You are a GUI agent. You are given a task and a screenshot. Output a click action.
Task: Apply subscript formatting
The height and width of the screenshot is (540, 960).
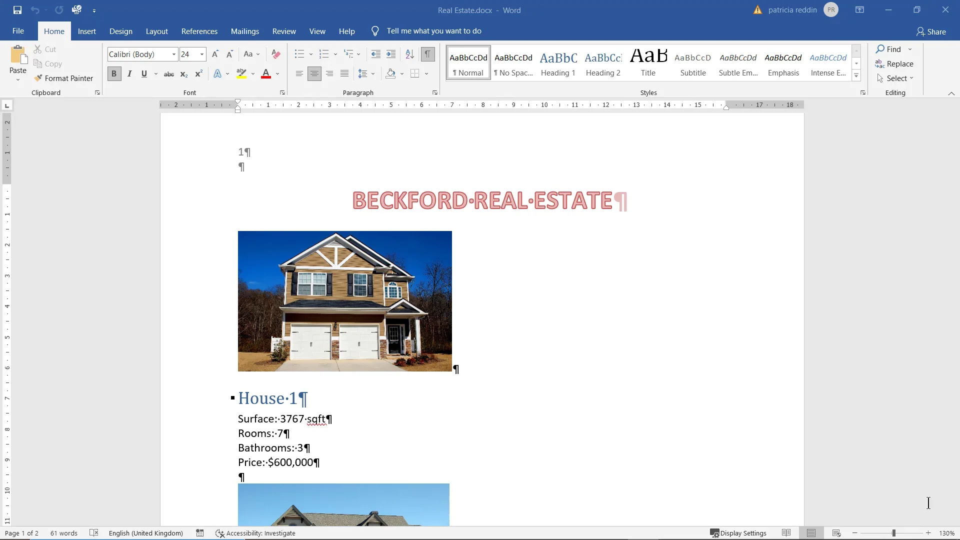coord(184,74)
